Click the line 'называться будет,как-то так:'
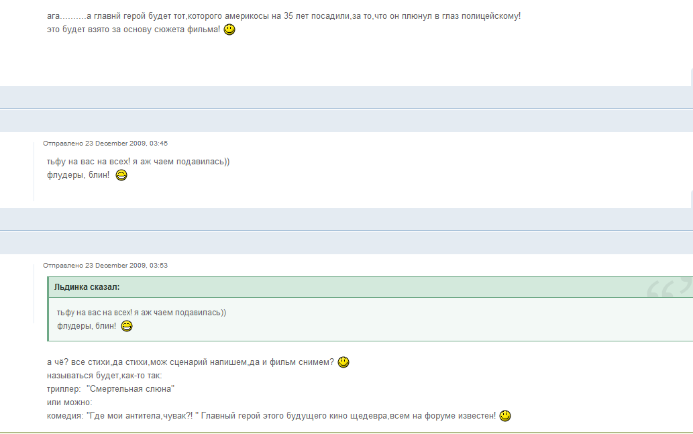 (104, 376)
